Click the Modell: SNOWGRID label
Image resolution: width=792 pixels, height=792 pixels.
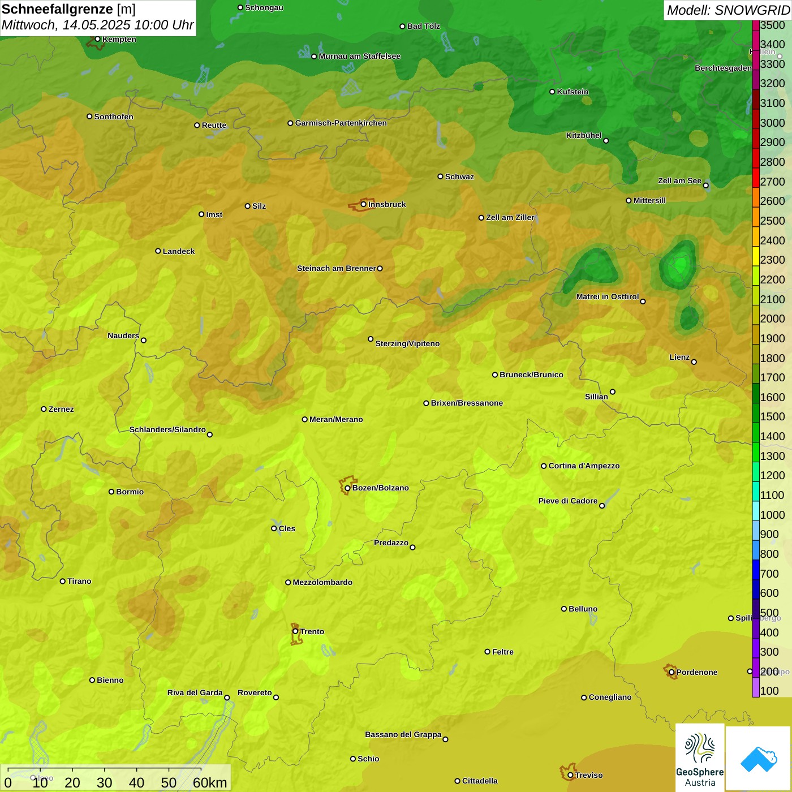(x=728, y=10)
